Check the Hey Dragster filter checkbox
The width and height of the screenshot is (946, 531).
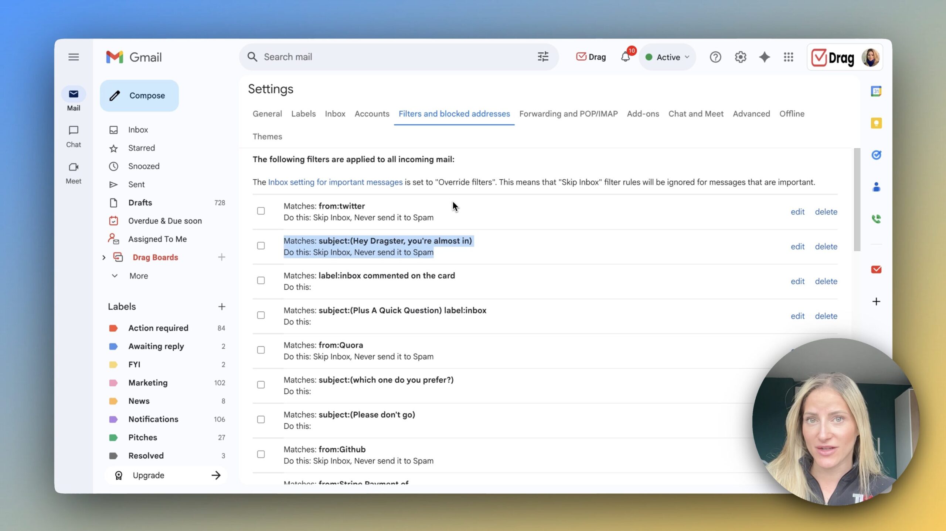[261, 246]
